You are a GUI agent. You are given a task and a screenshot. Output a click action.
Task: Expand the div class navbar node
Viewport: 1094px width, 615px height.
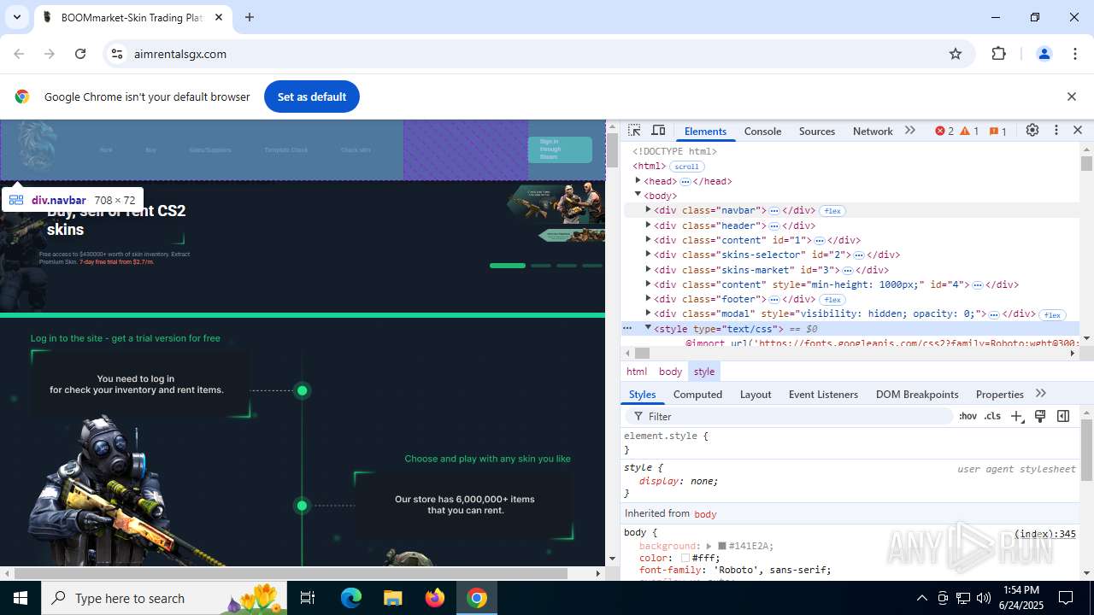[x=648, y=209]
